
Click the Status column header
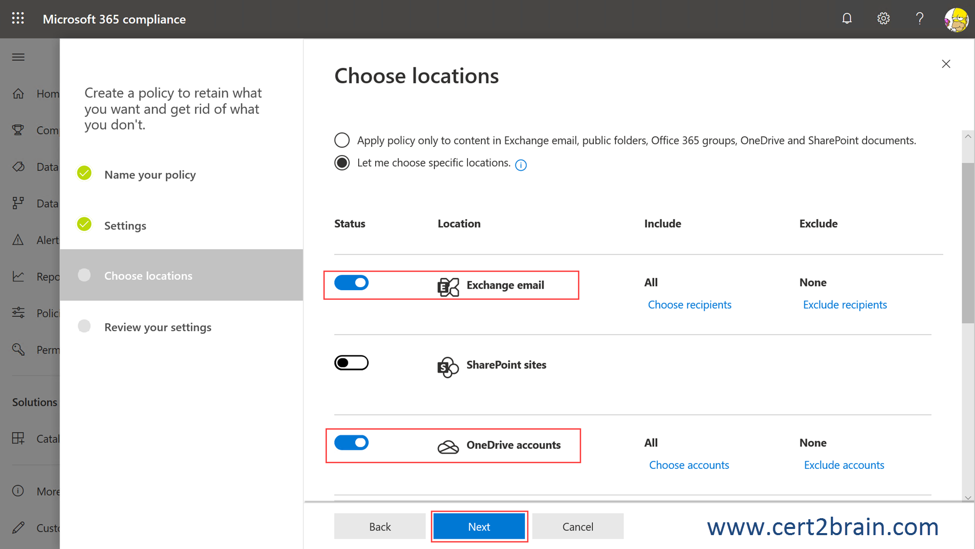[349, 223]
